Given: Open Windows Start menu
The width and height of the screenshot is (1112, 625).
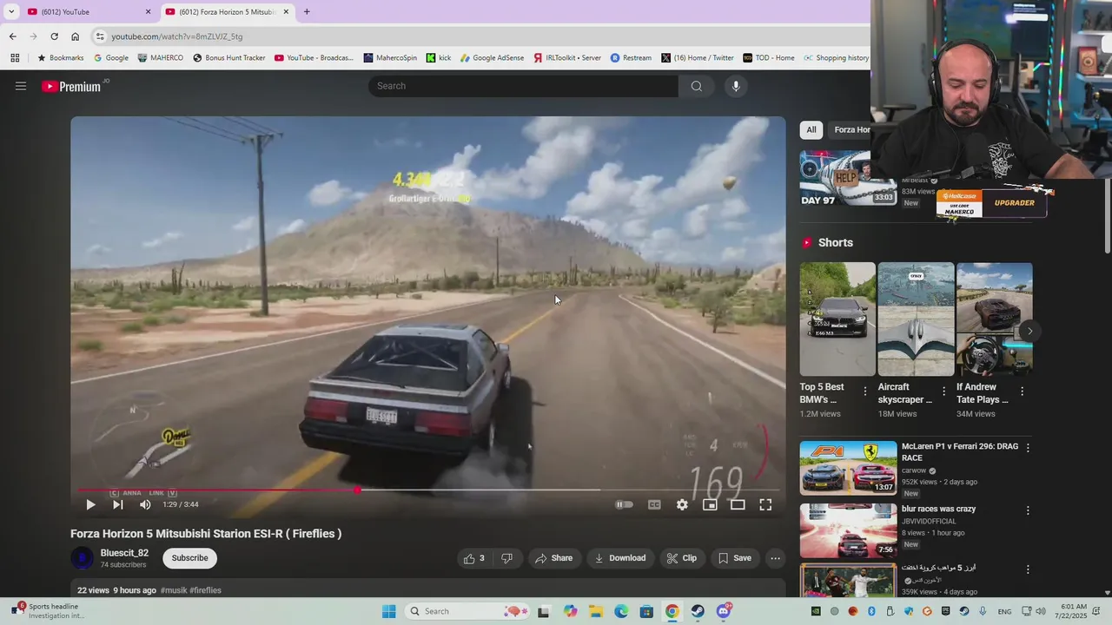Looking at the screenshot, I should pyautogui.click(x=389, y=611).
